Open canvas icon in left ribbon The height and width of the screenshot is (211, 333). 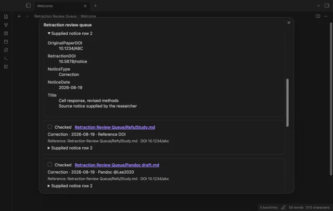pyautogui.click(x=6, y=33)
